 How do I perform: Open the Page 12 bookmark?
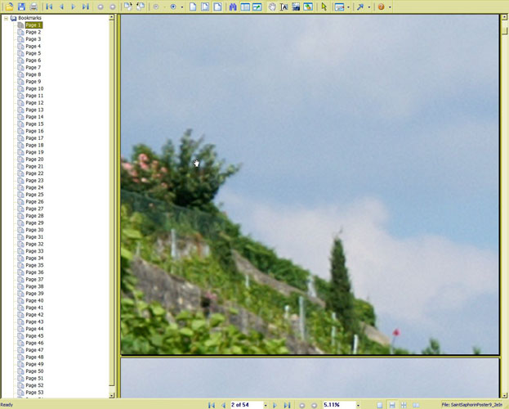tap(33, 103)
